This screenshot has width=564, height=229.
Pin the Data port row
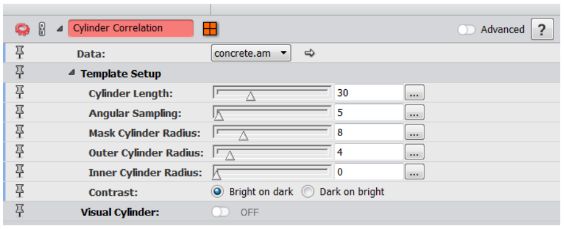[x=20, y=54]
